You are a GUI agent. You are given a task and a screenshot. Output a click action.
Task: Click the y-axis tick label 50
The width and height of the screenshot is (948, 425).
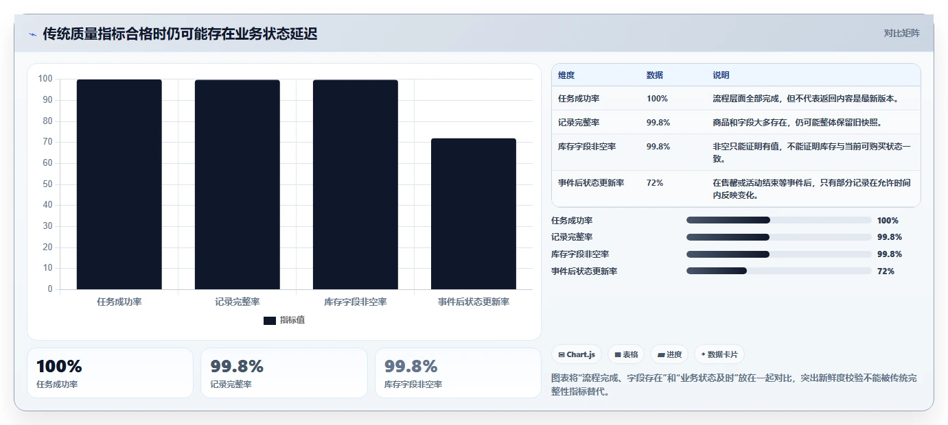pyautogui.click(x=47, y=184)
